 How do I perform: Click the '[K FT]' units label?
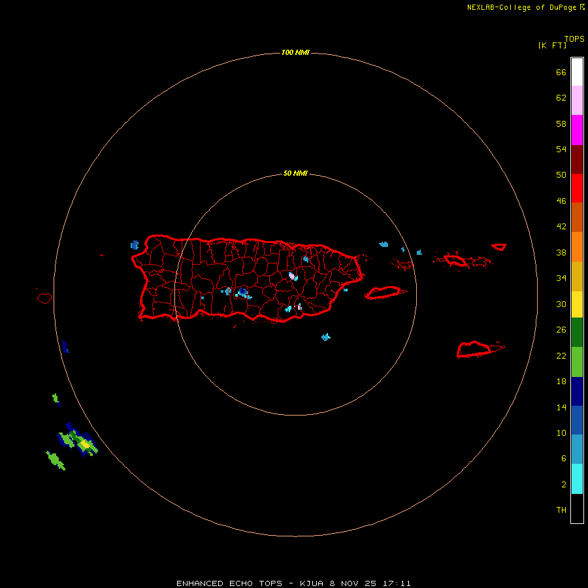[552, 45]
